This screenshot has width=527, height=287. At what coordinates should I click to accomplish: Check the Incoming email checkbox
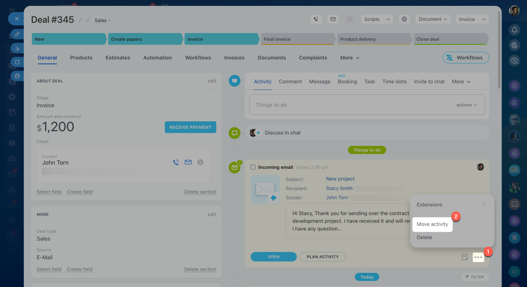253,167
